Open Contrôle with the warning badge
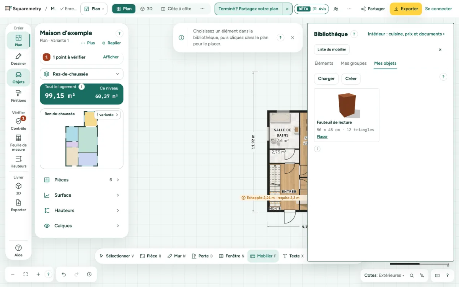Viewport: 459px width, 287px height. point(18,124)
